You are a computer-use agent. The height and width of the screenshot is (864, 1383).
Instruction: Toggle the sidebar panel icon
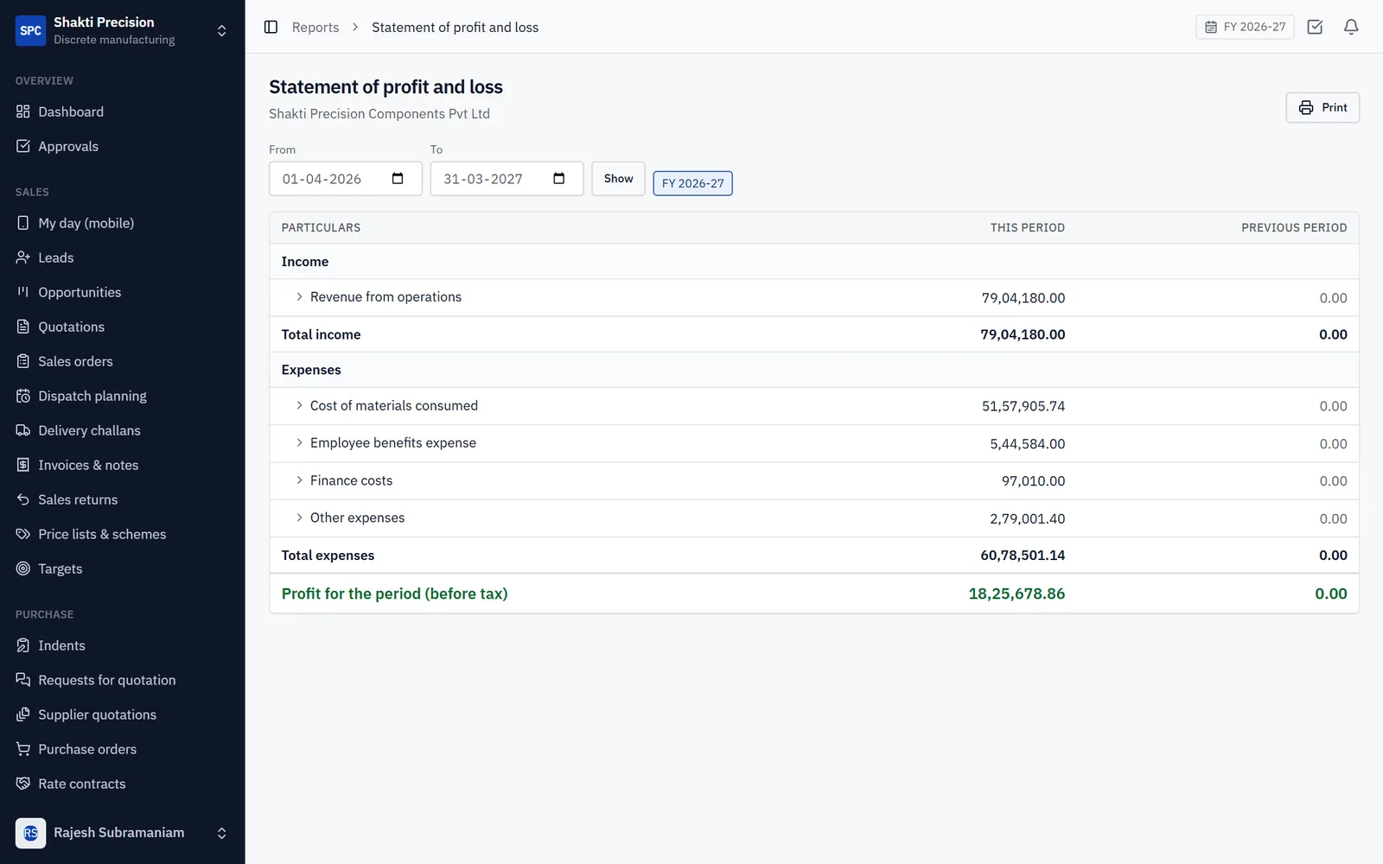(x=271, y=27)
